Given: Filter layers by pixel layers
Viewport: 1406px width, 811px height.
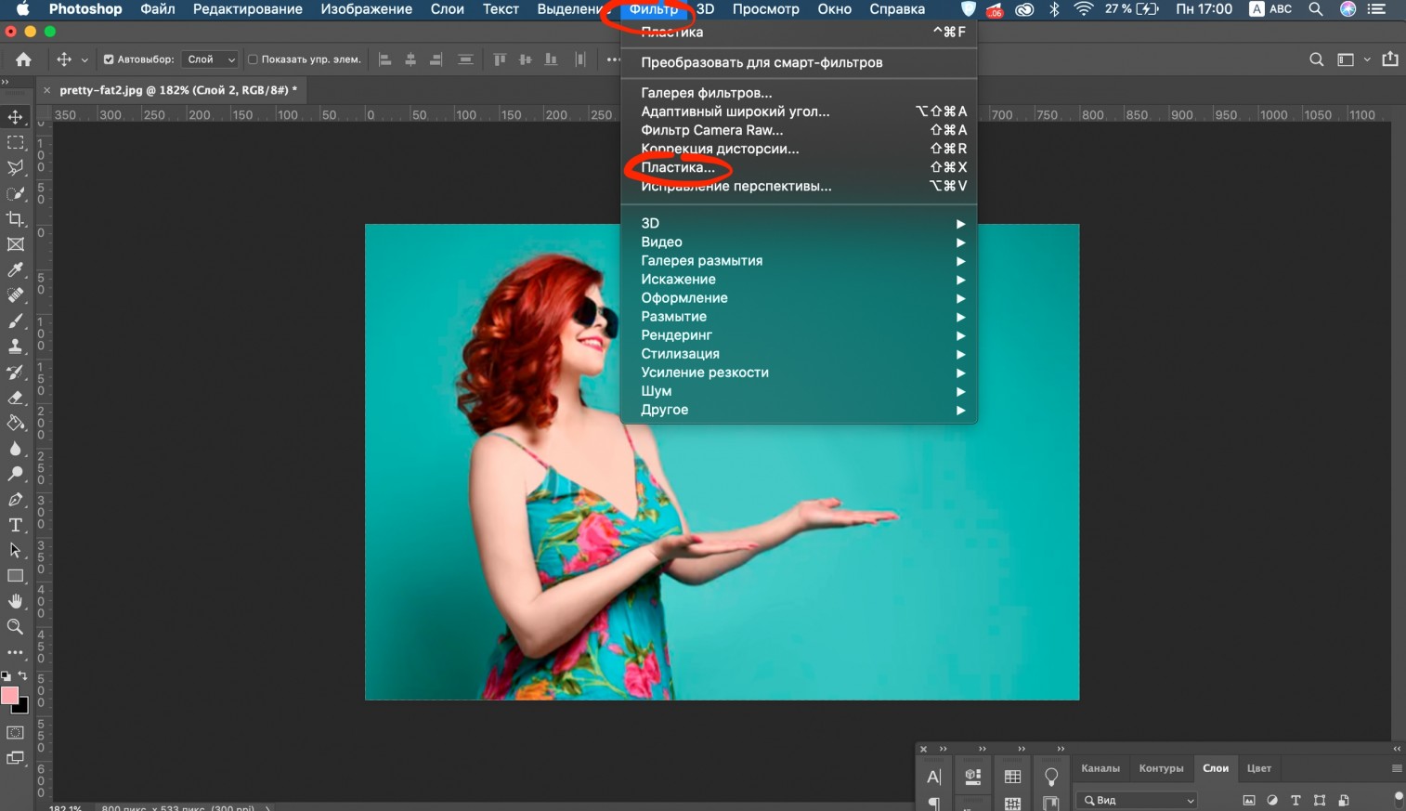Looking at the screenshot, I should [x=1249, y=800].
